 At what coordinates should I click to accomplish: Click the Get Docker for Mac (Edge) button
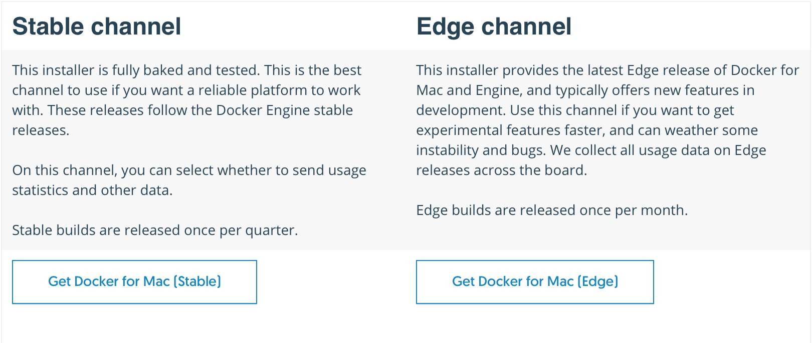(535, 281)
